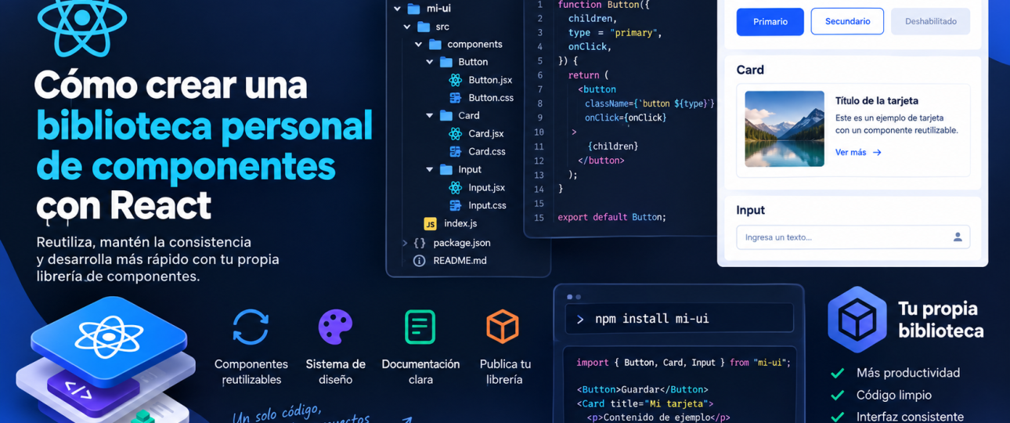Collapse the mi-ui root folder arrow
1010x423 pixels.
397,9
